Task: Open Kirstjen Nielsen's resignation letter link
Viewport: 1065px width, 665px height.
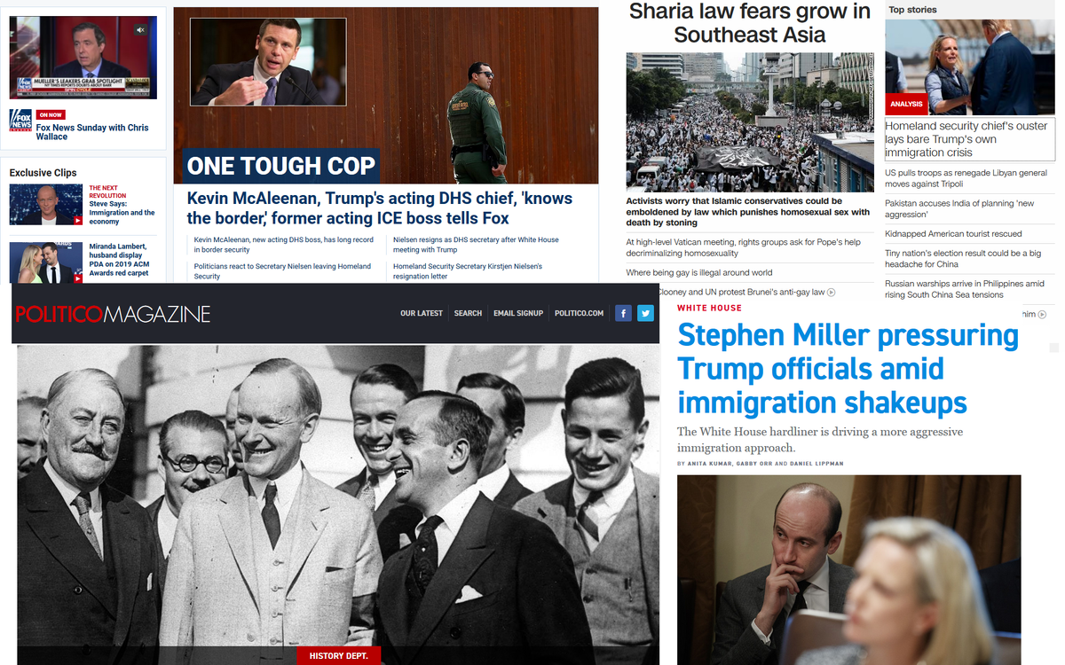Action: coord(468,271)
